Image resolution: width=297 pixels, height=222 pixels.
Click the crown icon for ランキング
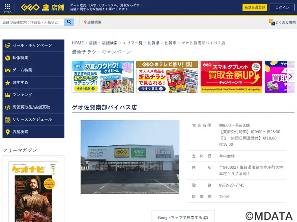(7, 95)
